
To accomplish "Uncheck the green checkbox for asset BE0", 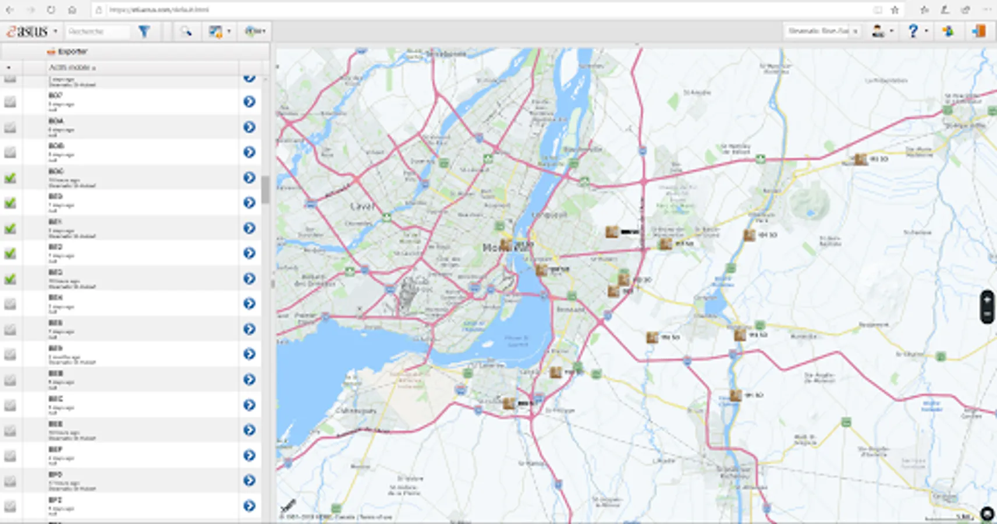I will pyautogui.click(x=10, y=203).
